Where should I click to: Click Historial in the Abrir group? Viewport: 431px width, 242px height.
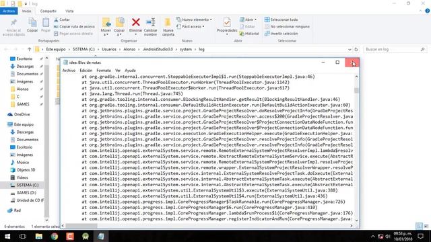click(x=249, y=34)
